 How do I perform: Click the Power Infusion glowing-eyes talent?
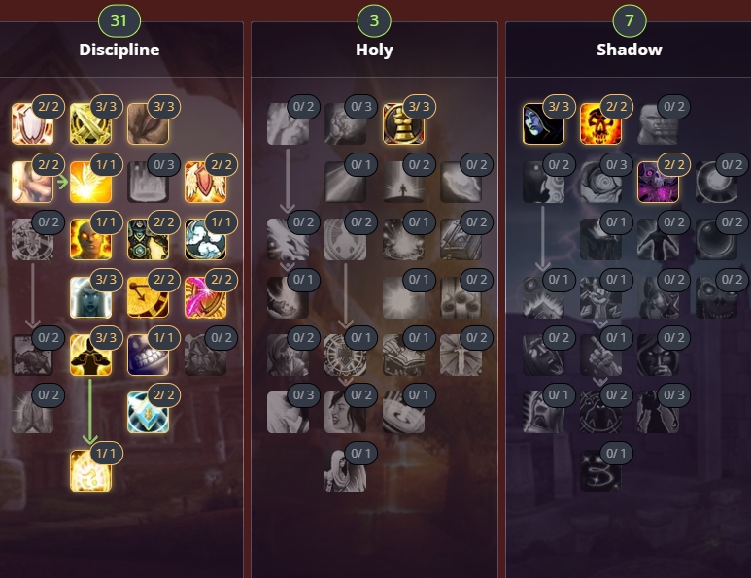90,239
